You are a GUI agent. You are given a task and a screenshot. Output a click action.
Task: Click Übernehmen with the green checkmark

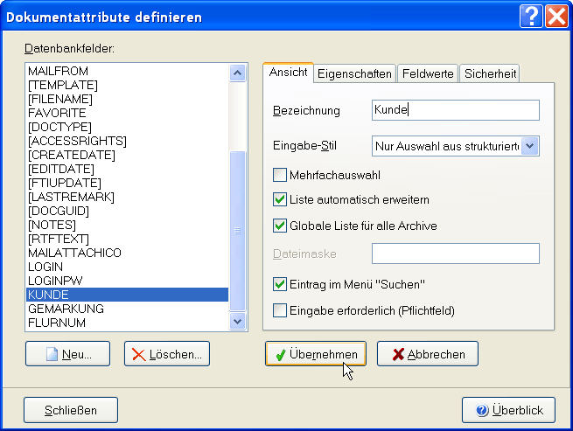(x=315, y=354)
